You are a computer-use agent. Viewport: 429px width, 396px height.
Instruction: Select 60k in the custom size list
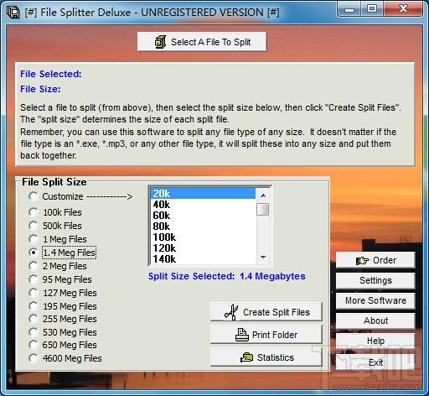[203, 216]
